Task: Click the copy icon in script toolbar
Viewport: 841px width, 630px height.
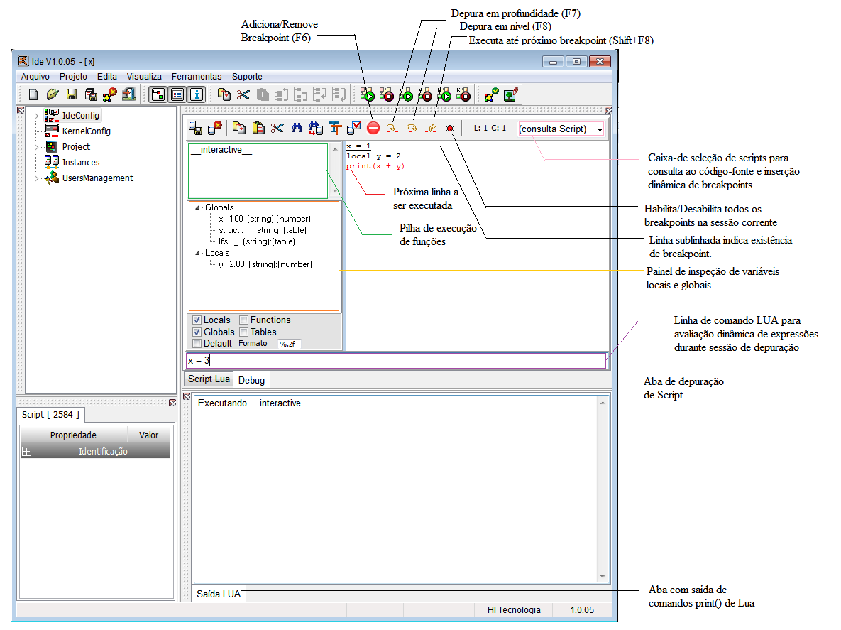Action: pyautogui.click(x=239, y=128)
